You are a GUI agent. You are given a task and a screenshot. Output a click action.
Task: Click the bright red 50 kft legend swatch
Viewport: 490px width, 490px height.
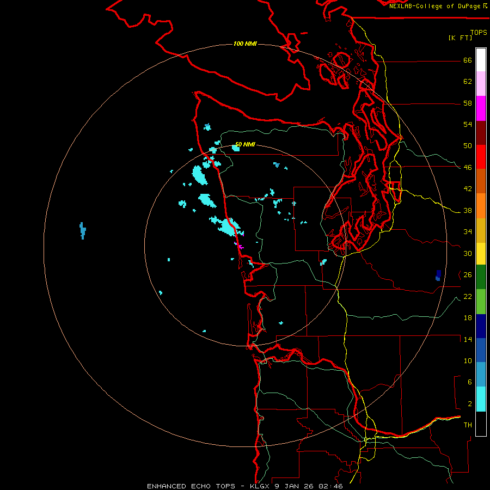click(481, 157)
